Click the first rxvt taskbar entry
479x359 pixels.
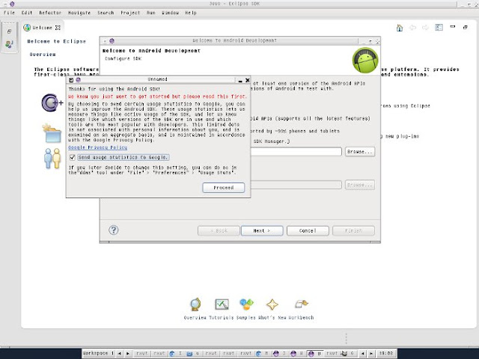[142, 353]
